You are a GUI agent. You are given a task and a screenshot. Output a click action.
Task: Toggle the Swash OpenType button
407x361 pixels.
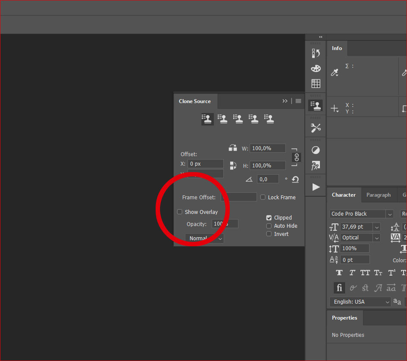pyautogui.click(x=378, y=288)
